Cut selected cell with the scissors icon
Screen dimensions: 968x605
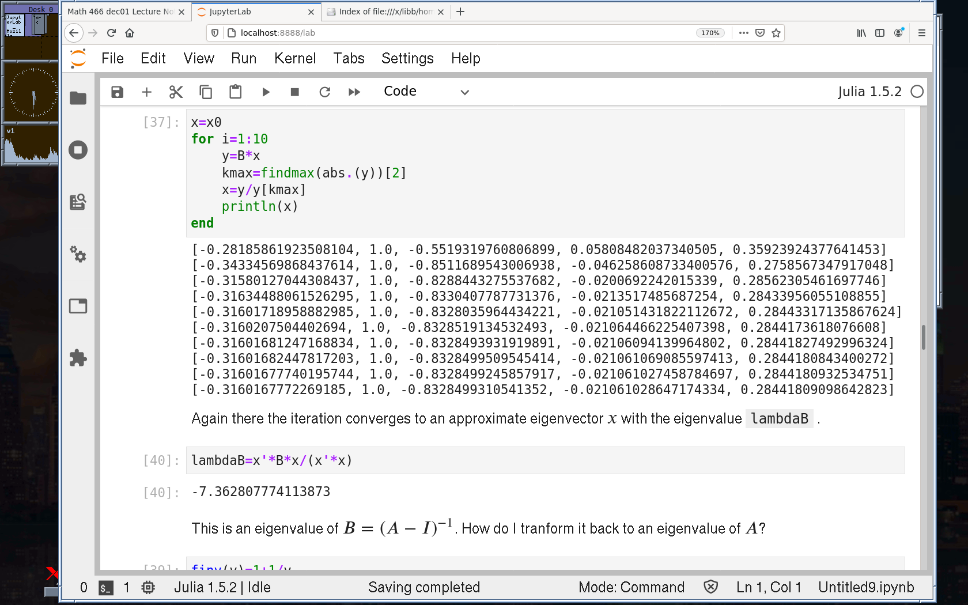[176, 92]
